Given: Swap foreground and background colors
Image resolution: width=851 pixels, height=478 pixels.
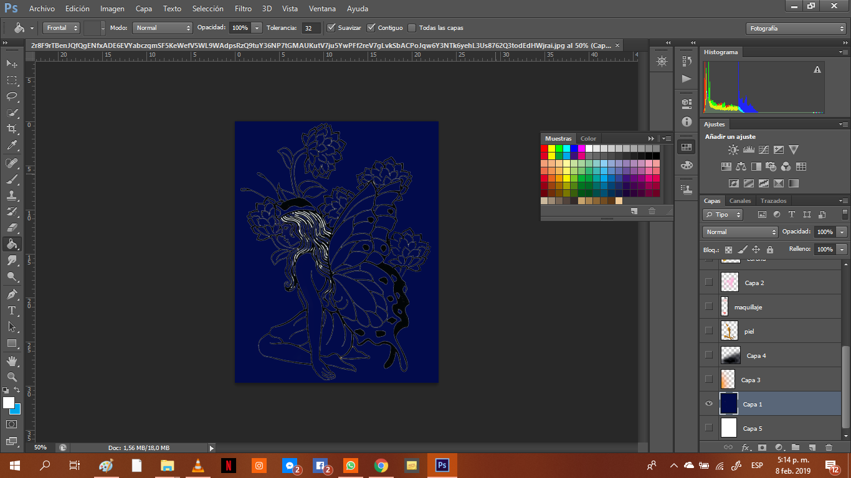Looking at the screenshot, I should (17, 390).
